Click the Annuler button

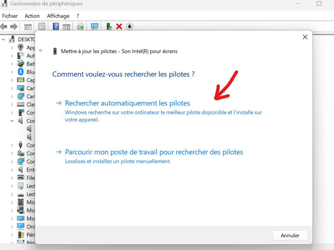[290, 235]
